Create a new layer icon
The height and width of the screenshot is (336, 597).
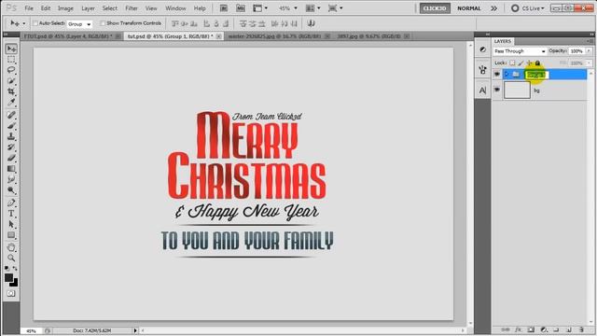point(569,329)
